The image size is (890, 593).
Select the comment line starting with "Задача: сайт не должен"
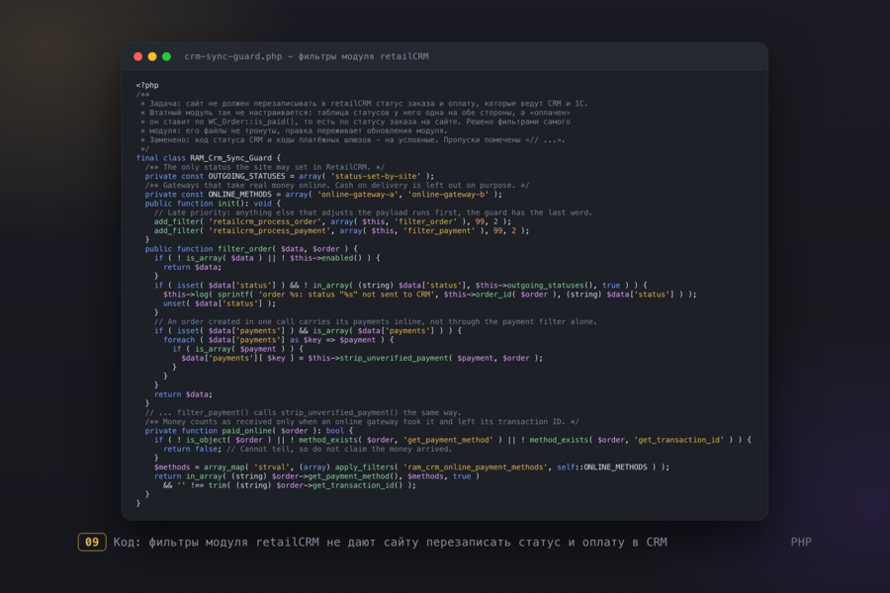(x=364, y=103)
